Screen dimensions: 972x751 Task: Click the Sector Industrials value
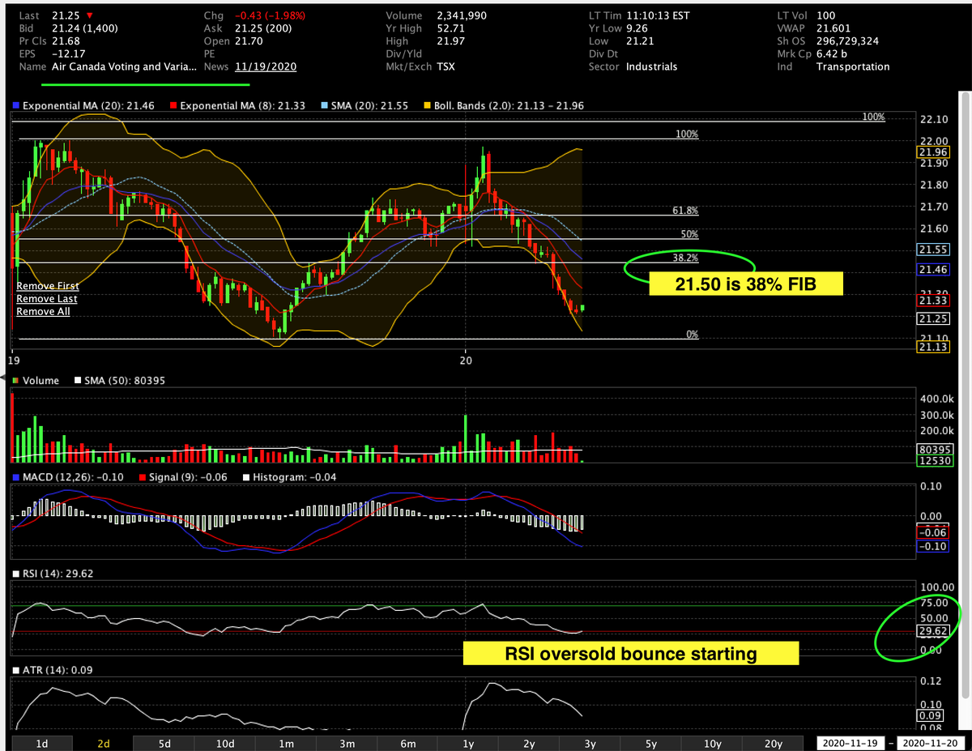point(652,66)
